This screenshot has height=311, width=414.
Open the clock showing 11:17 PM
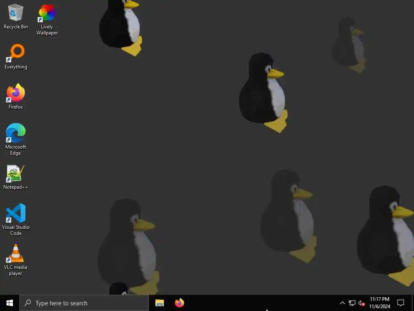point(379,303)
